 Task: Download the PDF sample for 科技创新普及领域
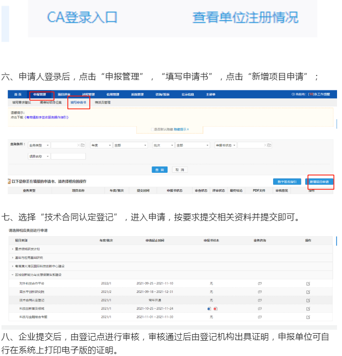point(215,309)
